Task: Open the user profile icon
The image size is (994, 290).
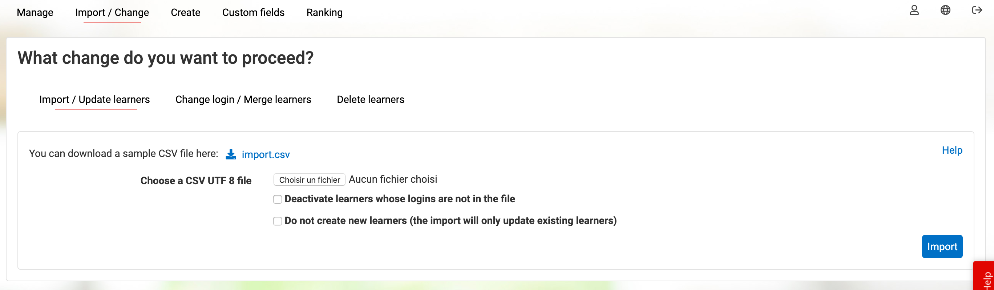Action: tap(914, 11)
